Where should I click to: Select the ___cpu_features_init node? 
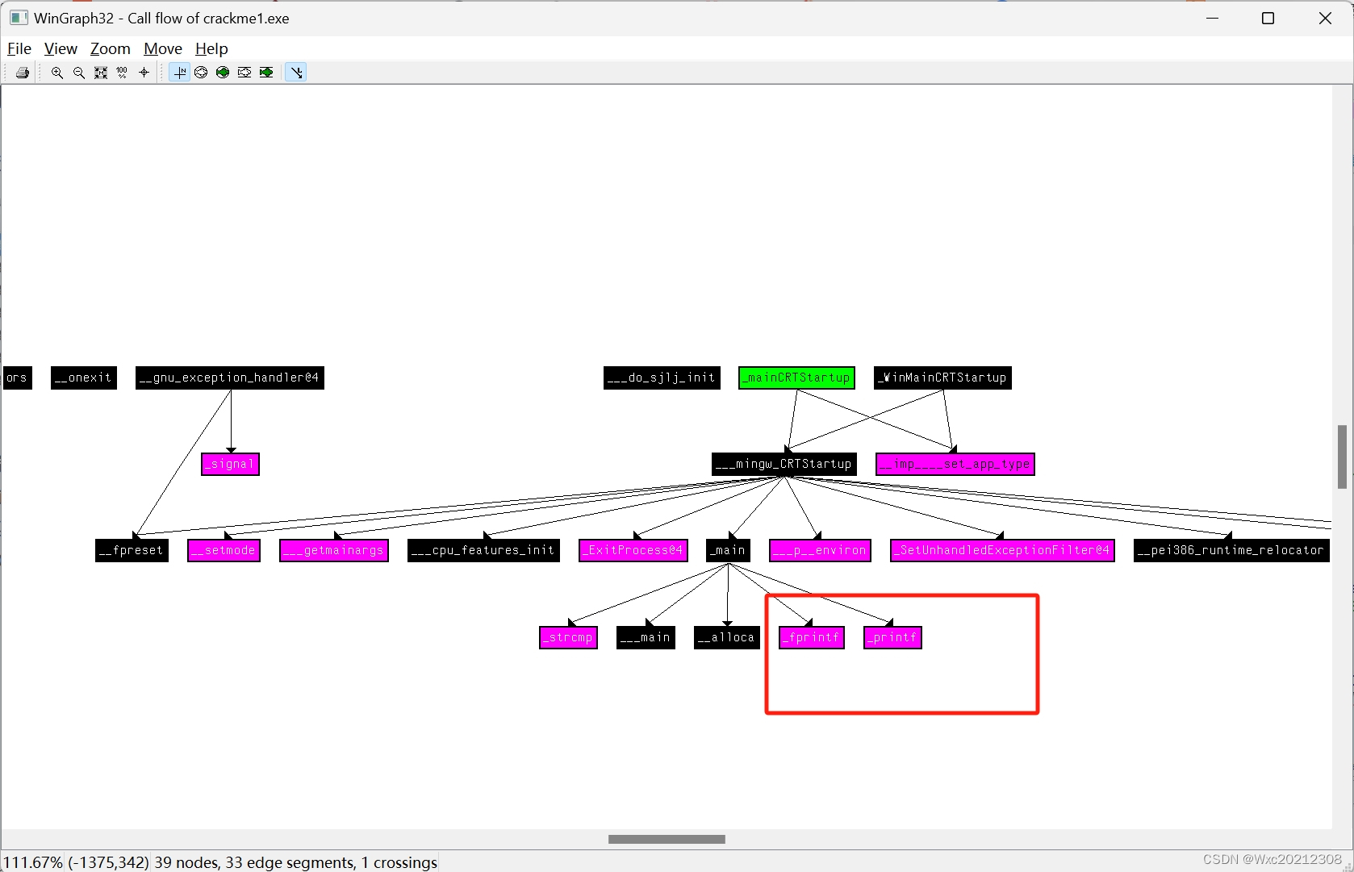tap(483, 550)
